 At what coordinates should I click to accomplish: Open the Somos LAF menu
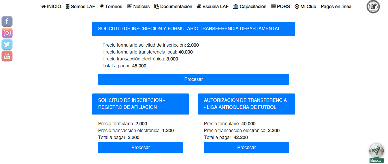tap(80, 6)
